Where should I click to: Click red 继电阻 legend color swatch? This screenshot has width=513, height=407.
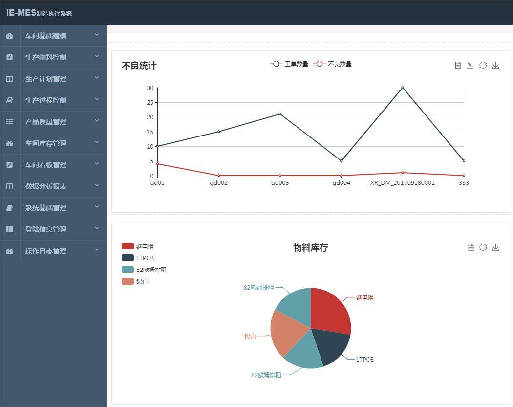pos(128,246)
